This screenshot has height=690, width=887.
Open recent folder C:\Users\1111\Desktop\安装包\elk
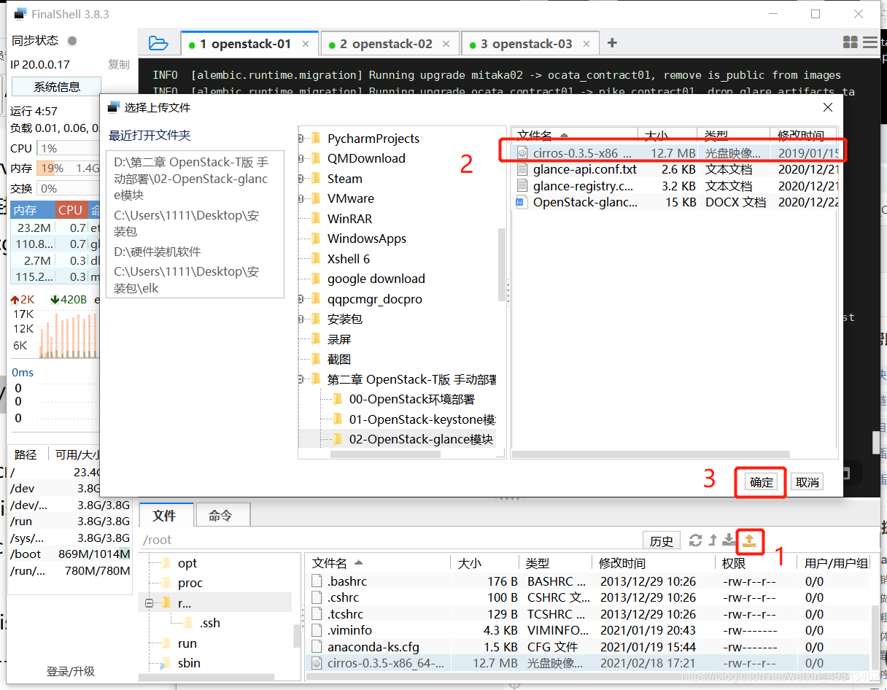[x=187, y=279]
